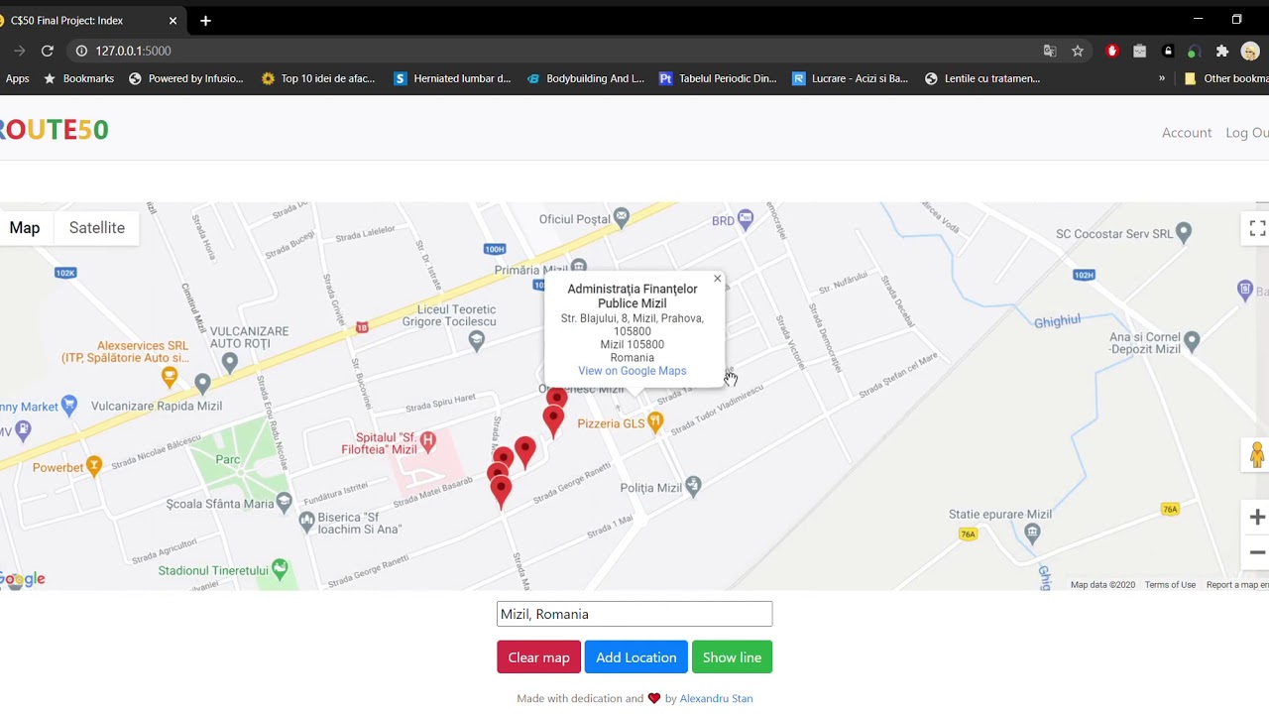Open the Bodybuilding And L... bookmark
Screen dimensions: 1269x714
point(585,78)
